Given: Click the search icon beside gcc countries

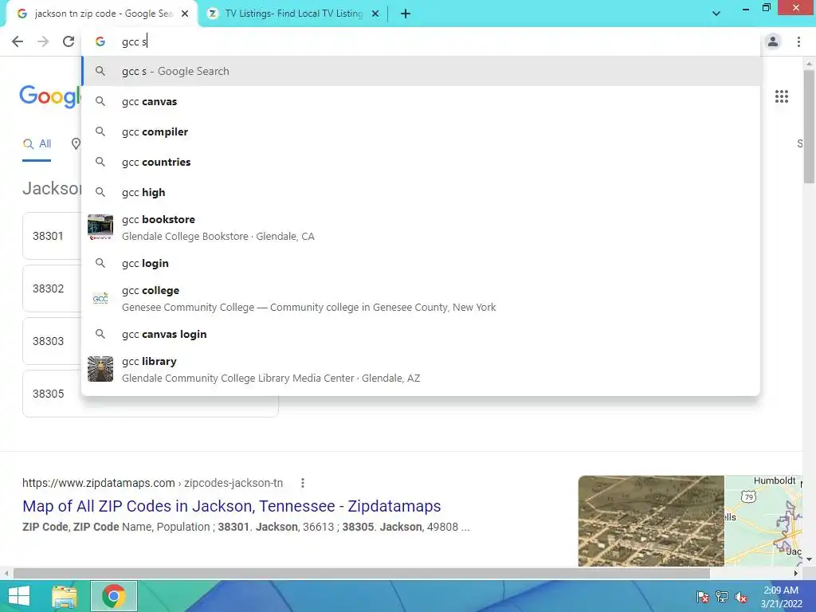Looking at the screenshot, I should click(x=100, y=162).
